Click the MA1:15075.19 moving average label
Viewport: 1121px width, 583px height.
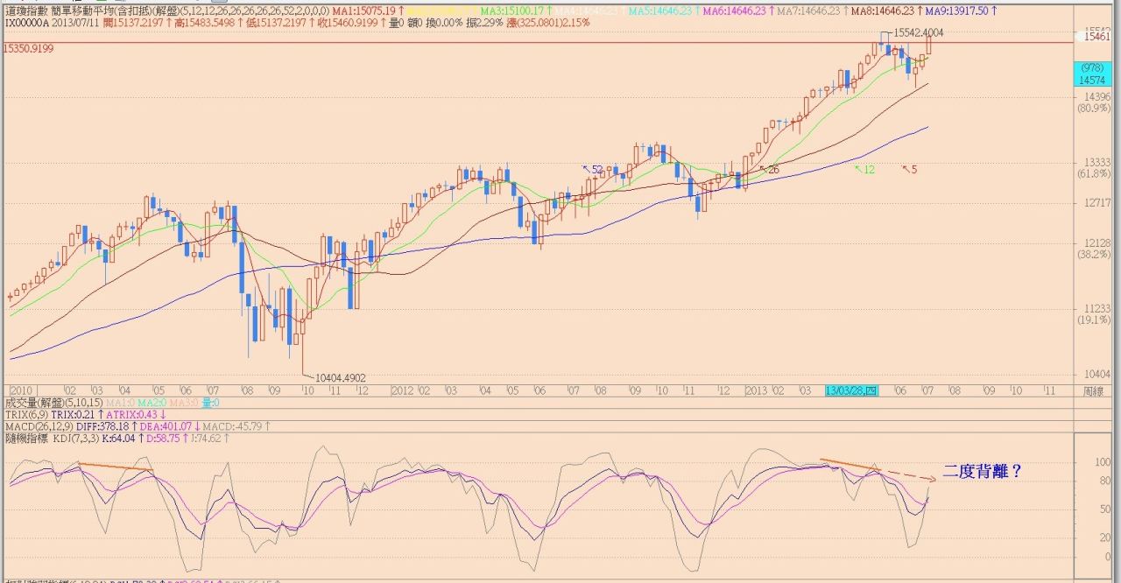370,11
